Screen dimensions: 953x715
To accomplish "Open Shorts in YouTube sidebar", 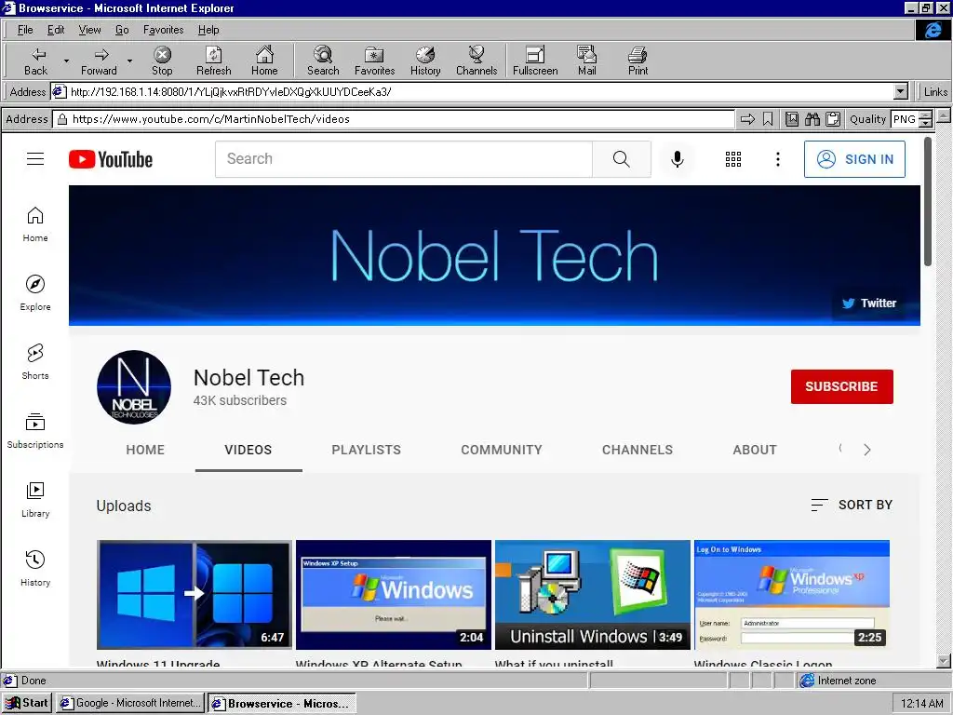I will [x=35, y=362].
